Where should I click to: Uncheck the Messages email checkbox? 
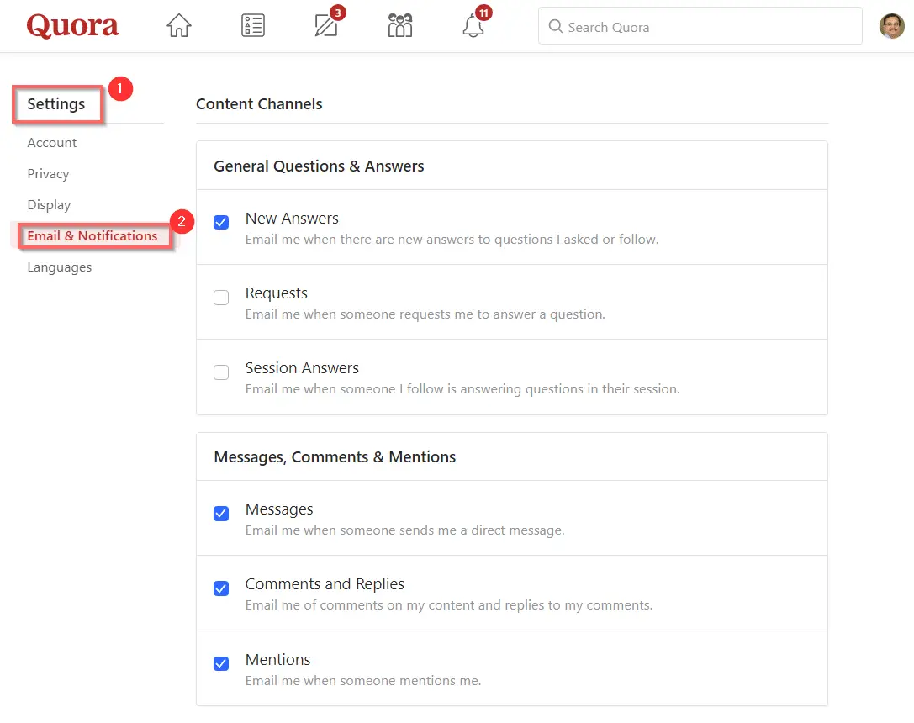(221, 514)
